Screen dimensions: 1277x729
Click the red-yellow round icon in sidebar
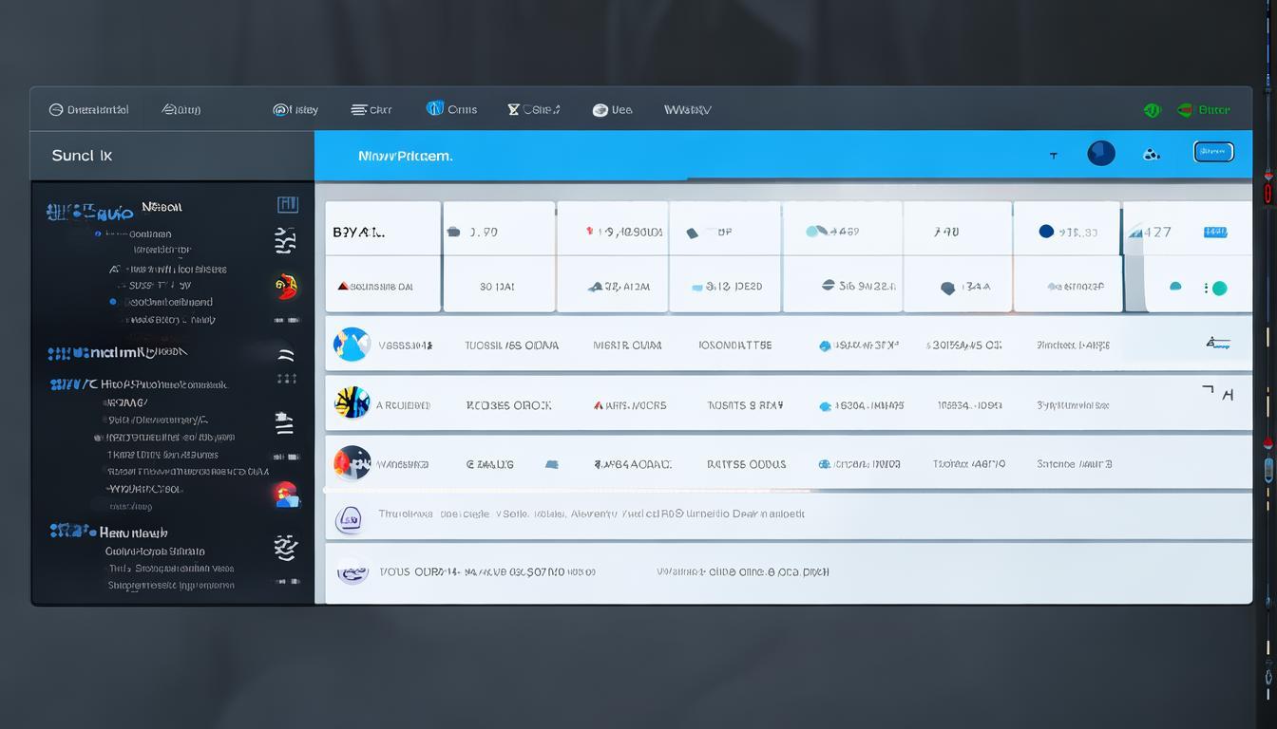click(286, 286)
